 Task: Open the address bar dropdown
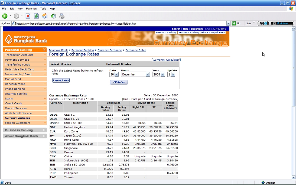pyautogui.click(x=228, y=24)
